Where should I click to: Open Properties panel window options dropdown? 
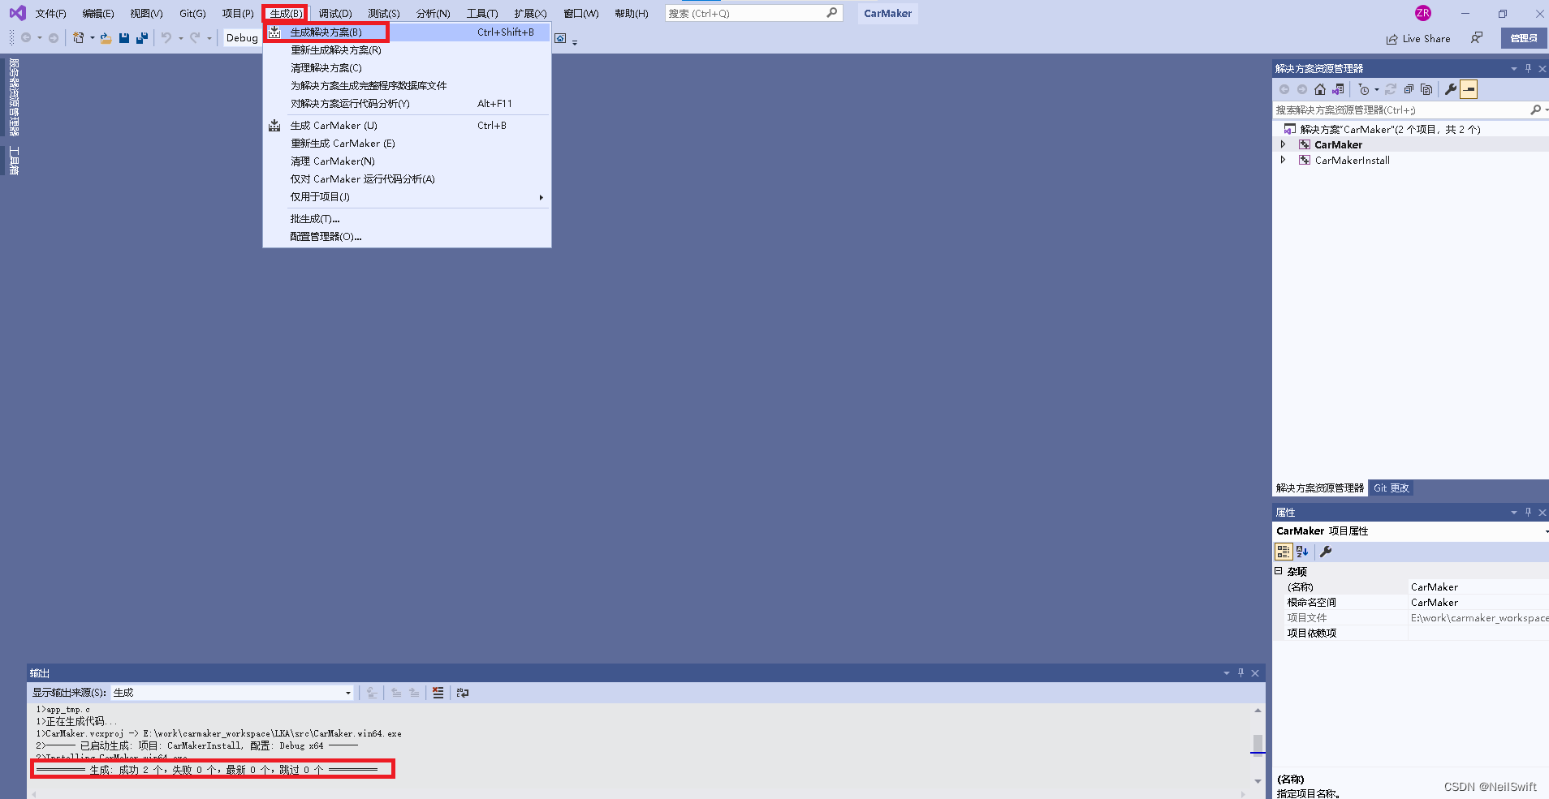(x=1514, y=513)
